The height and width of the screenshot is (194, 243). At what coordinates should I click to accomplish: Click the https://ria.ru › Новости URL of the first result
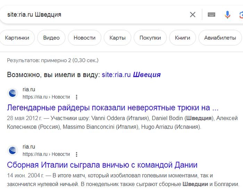click(46, 97)
